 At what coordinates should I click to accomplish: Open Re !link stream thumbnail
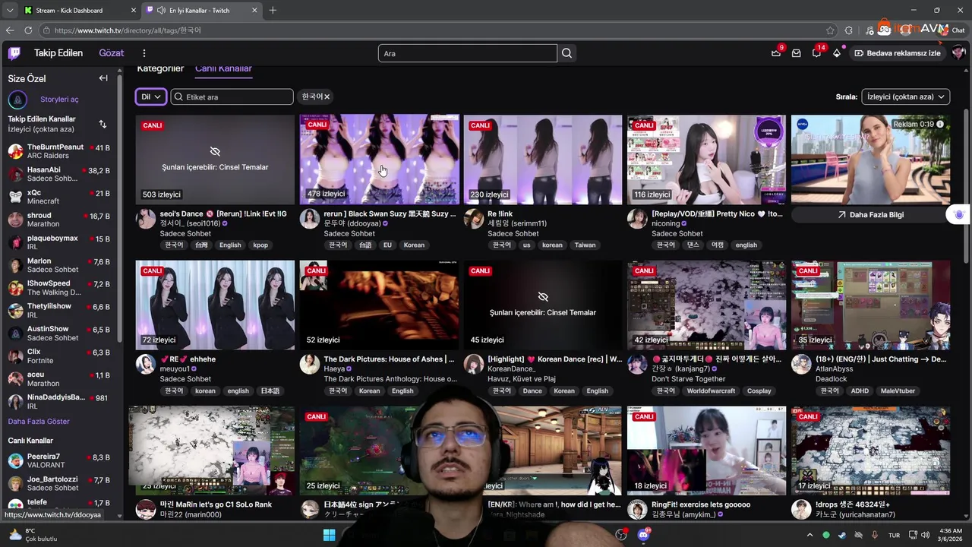coord(543,160)
